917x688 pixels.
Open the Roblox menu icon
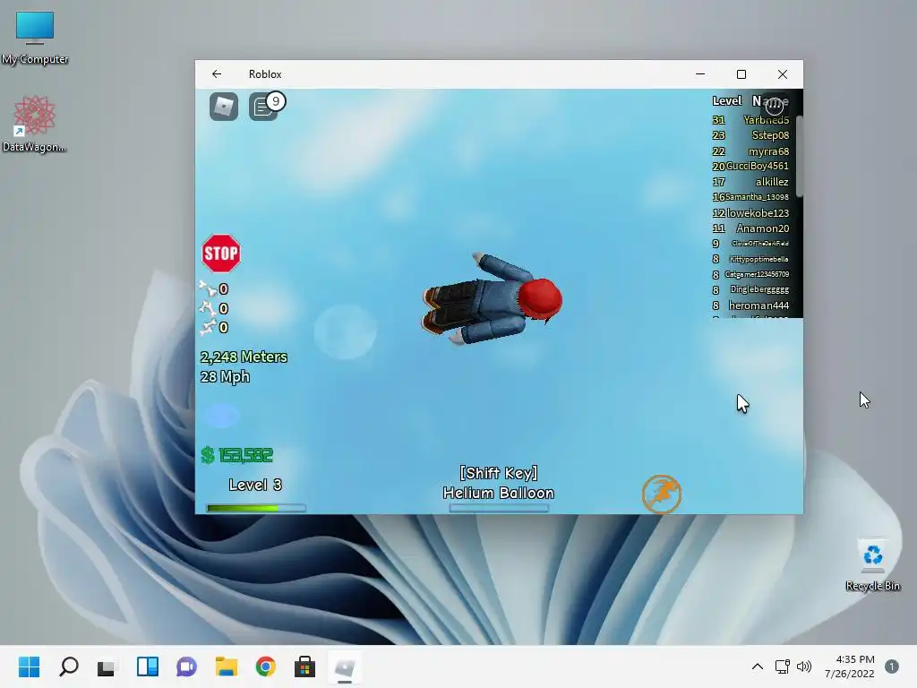pos(223,107)
